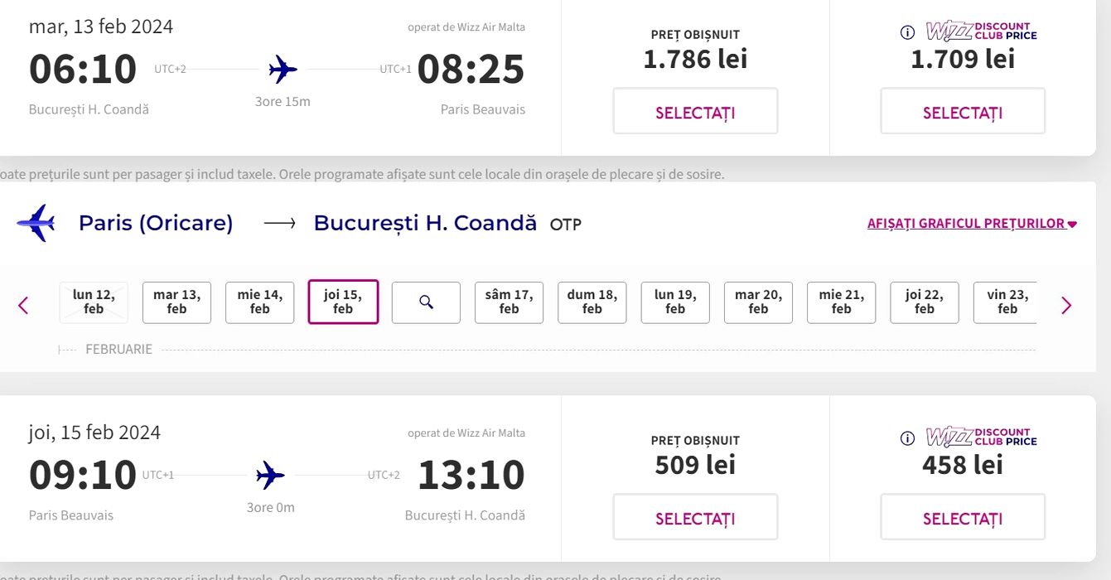
Task: Switch to sâm 17, feb date tab
Action: pyautogui.click(x=509, y=302)
